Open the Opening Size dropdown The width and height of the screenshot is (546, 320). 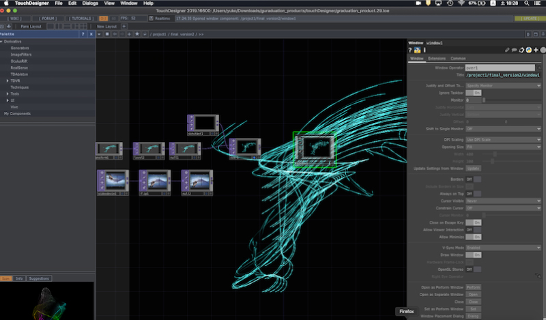[x=504, y=147]
